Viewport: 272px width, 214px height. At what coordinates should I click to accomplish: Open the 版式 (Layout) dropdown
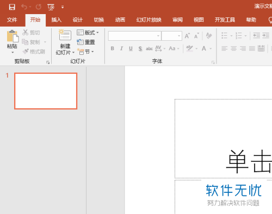coord(88,33)
